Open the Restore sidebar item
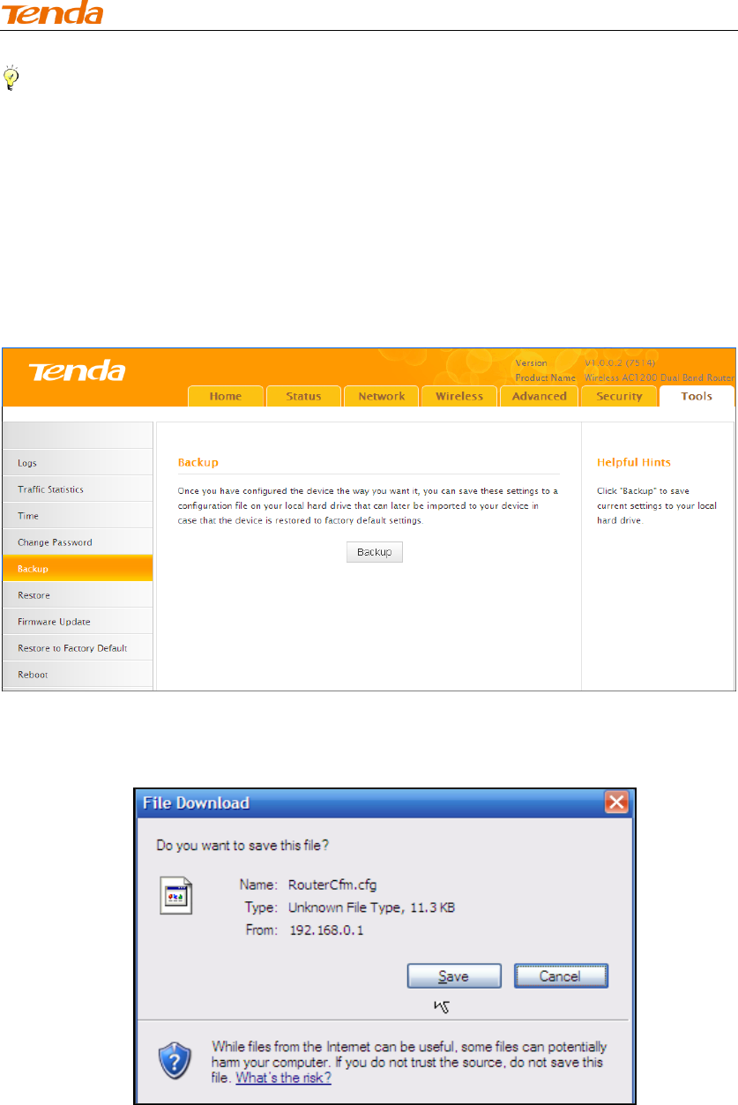Screen dimensions: 738x1105 pos(77,594)
